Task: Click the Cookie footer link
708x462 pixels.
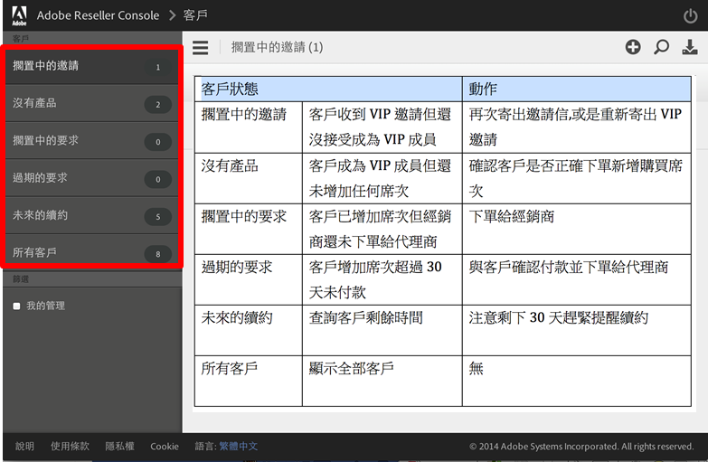Action: tap(165, 447)
